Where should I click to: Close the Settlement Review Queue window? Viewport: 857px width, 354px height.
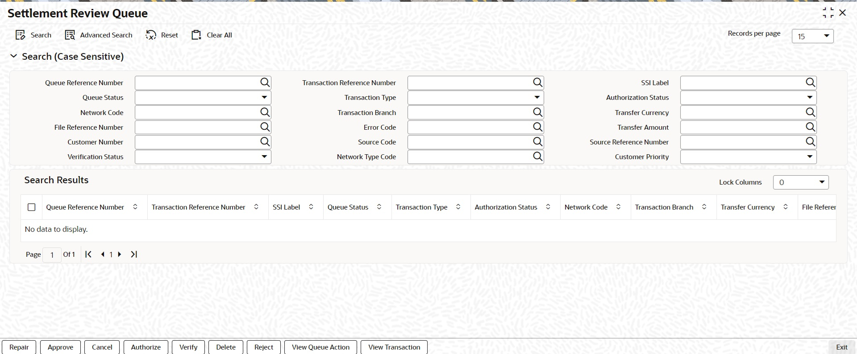[x=843, y=13]
